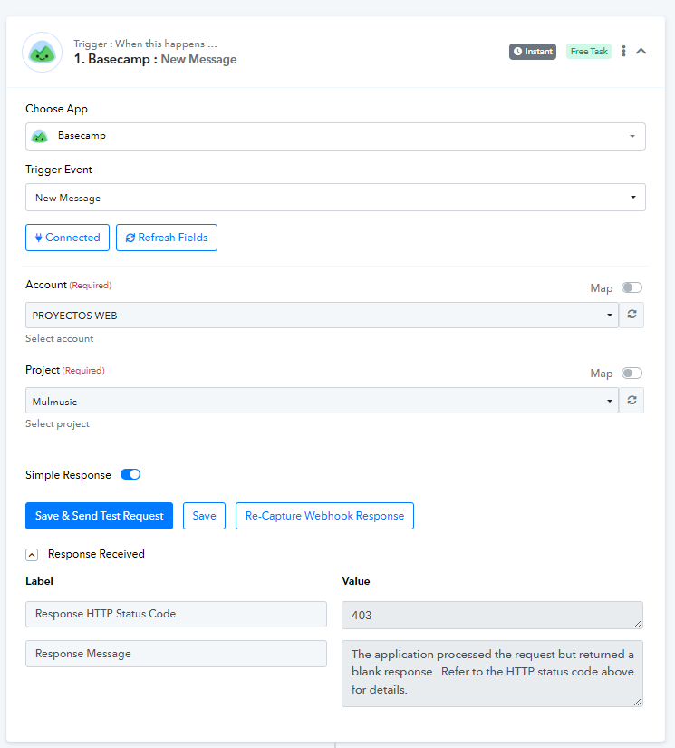Click the Instant clock badge
675x748 pixels.
[533, 52]
